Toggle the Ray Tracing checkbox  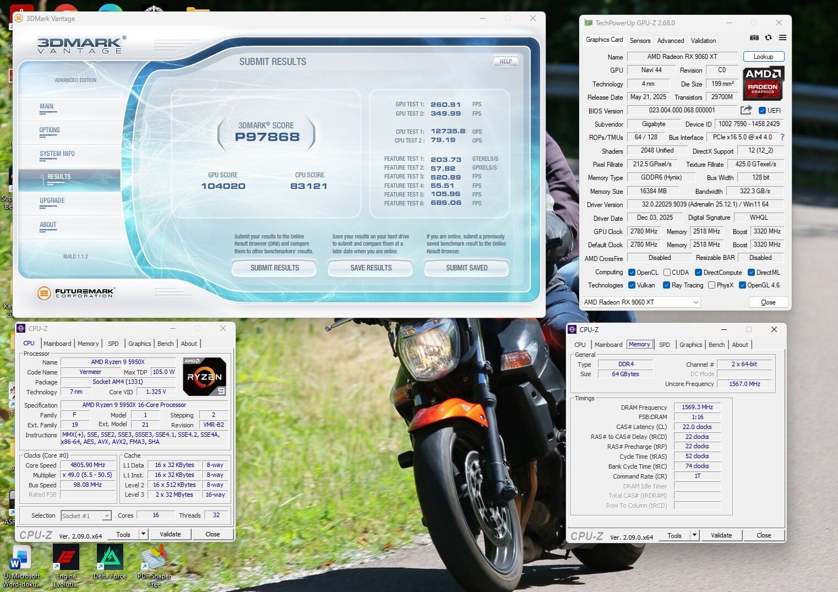click(666, 285)
